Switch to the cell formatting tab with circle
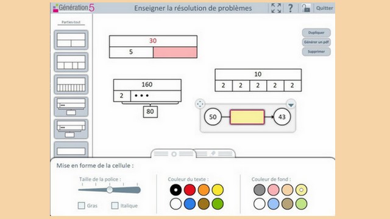Viewport: 390px width, 219px height. pos(174,154)
